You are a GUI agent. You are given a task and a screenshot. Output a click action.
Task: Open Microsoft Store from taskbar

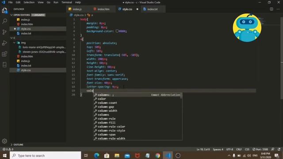tap(107, 155)
